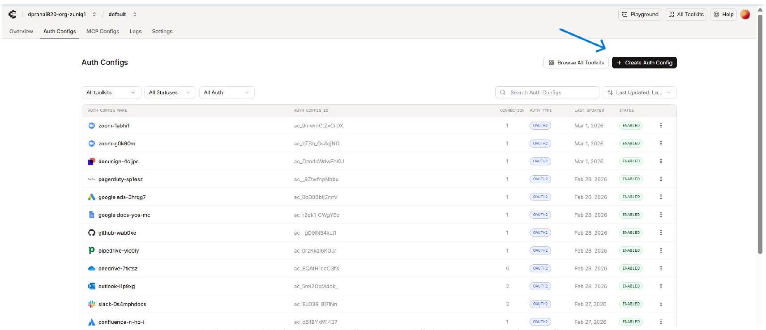Click the All Toolkits header button
This screenshot has width=766, height=330.
686,14
